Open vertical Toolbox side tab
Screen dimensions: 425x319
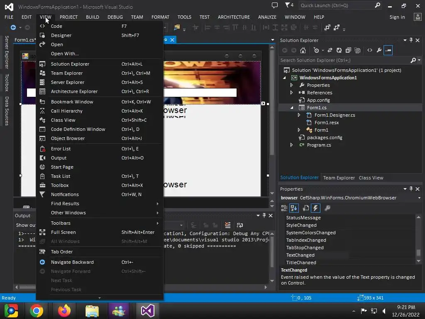coord(7,83)
